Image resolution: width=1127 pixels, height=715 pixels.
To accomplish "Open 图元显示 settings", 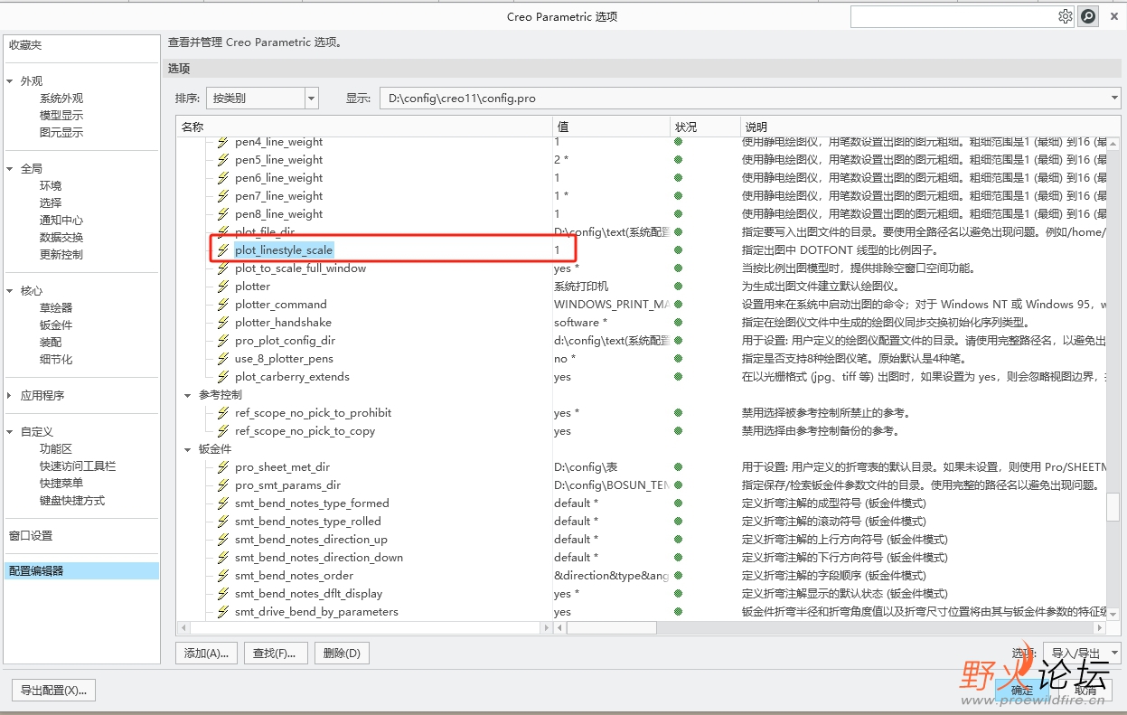I will pos(61,133).
